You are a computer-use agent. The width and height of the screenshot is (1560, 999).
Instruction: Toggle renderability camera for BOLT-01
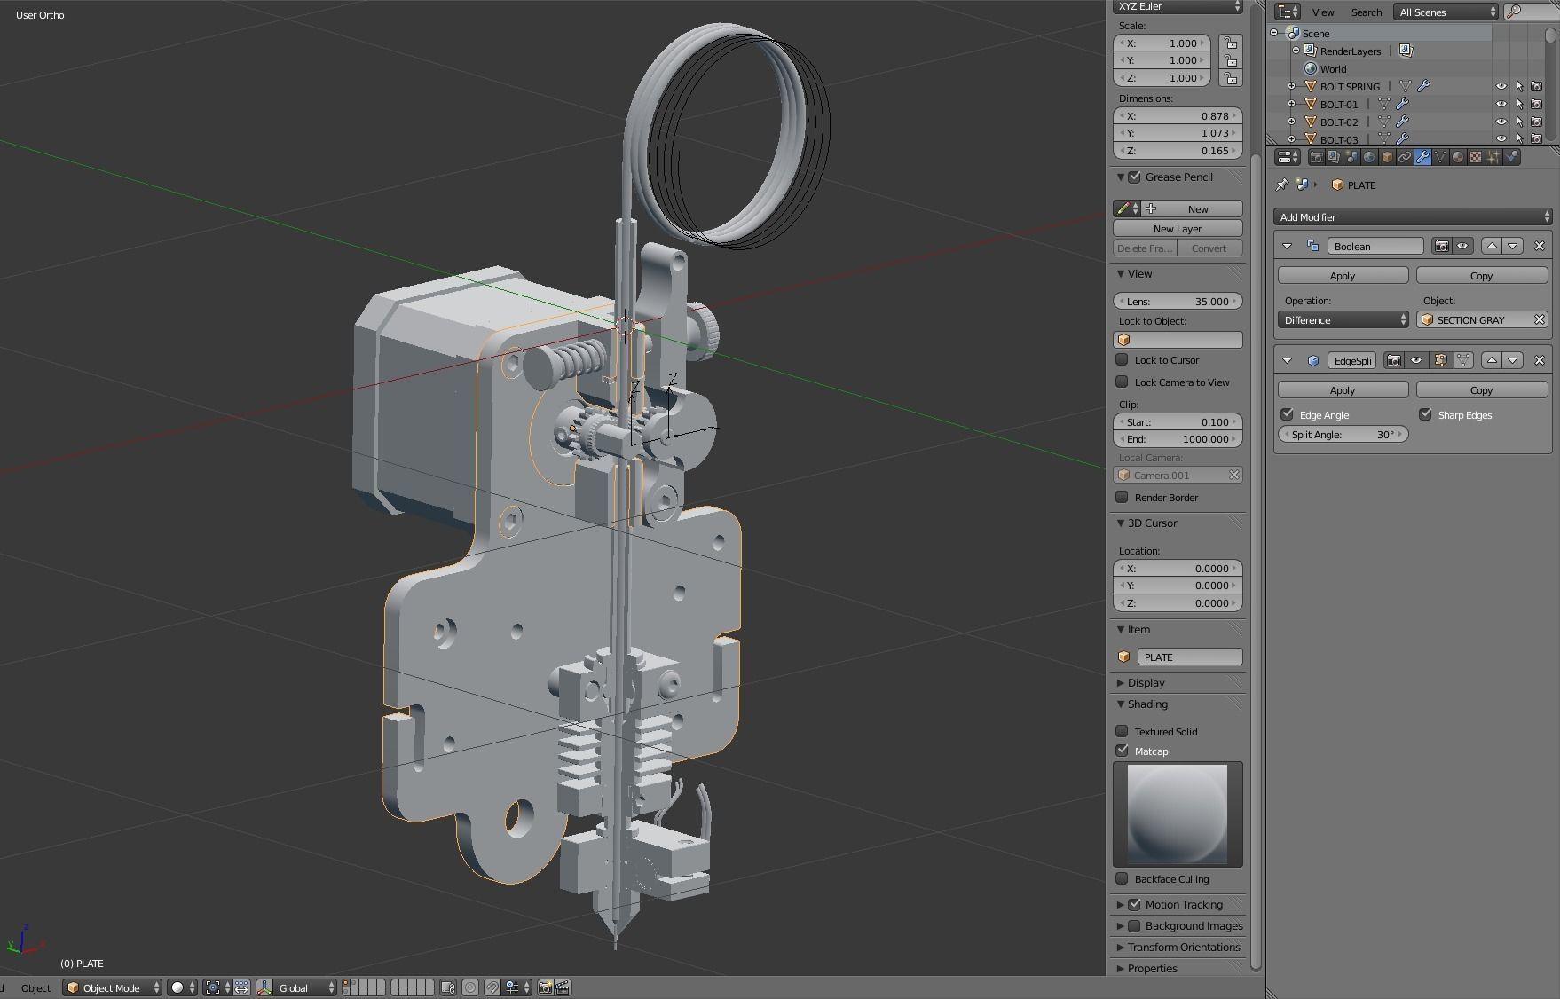pyautogui.click(x=1537, y=104)
